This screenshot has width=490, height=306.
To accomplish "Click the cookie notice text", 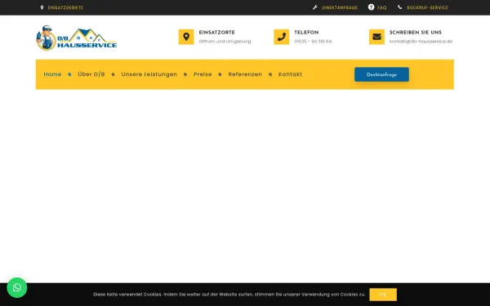I will 229,295.
